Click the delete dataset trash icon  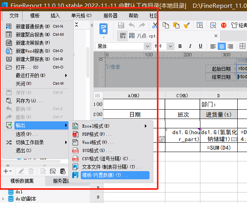(31, 171)
